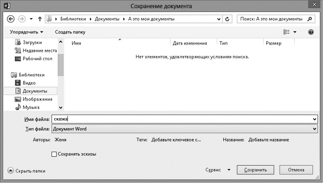
Task: Click the Сохранить button
Action: pos(255,170)
